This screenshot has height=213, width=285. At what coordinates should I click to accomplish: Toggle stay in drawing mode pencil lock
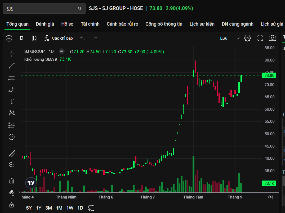[11, 193]
